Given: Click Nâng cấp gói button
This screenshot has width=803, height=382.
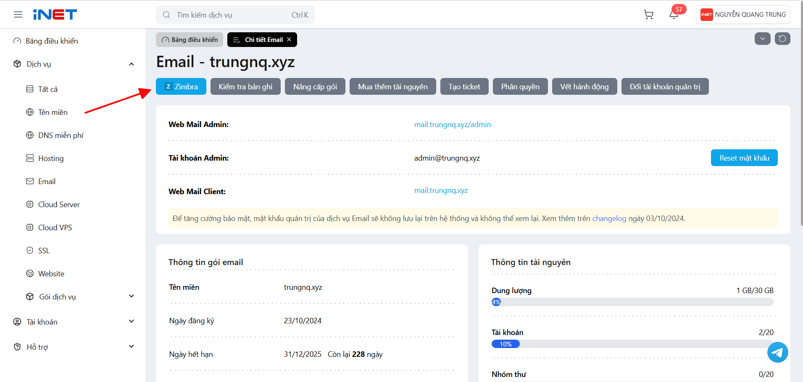Looking at the screenshot, I should tap(315, 86).
